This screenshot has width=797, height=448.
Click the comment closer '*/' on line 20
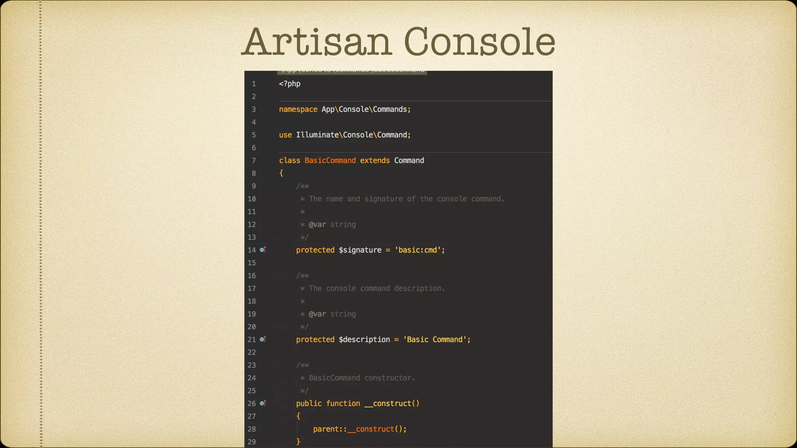coord(304,327)
